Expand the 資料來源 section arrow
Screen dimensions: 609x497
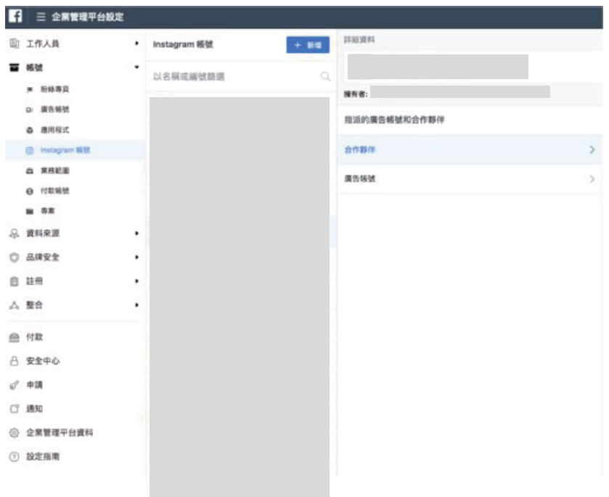tap(136, 234)
